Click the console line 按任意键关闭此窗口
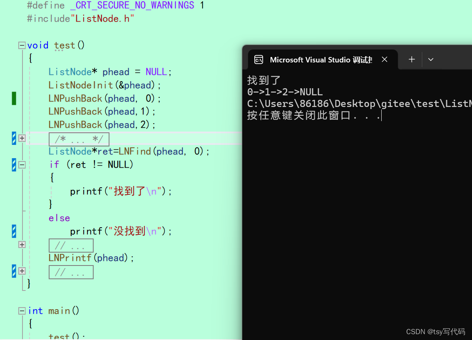Viewport: 472px width, 340px height. coord(314,115)
